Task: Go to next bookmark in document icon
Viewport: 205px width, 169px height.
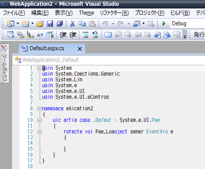Action: 167,35
